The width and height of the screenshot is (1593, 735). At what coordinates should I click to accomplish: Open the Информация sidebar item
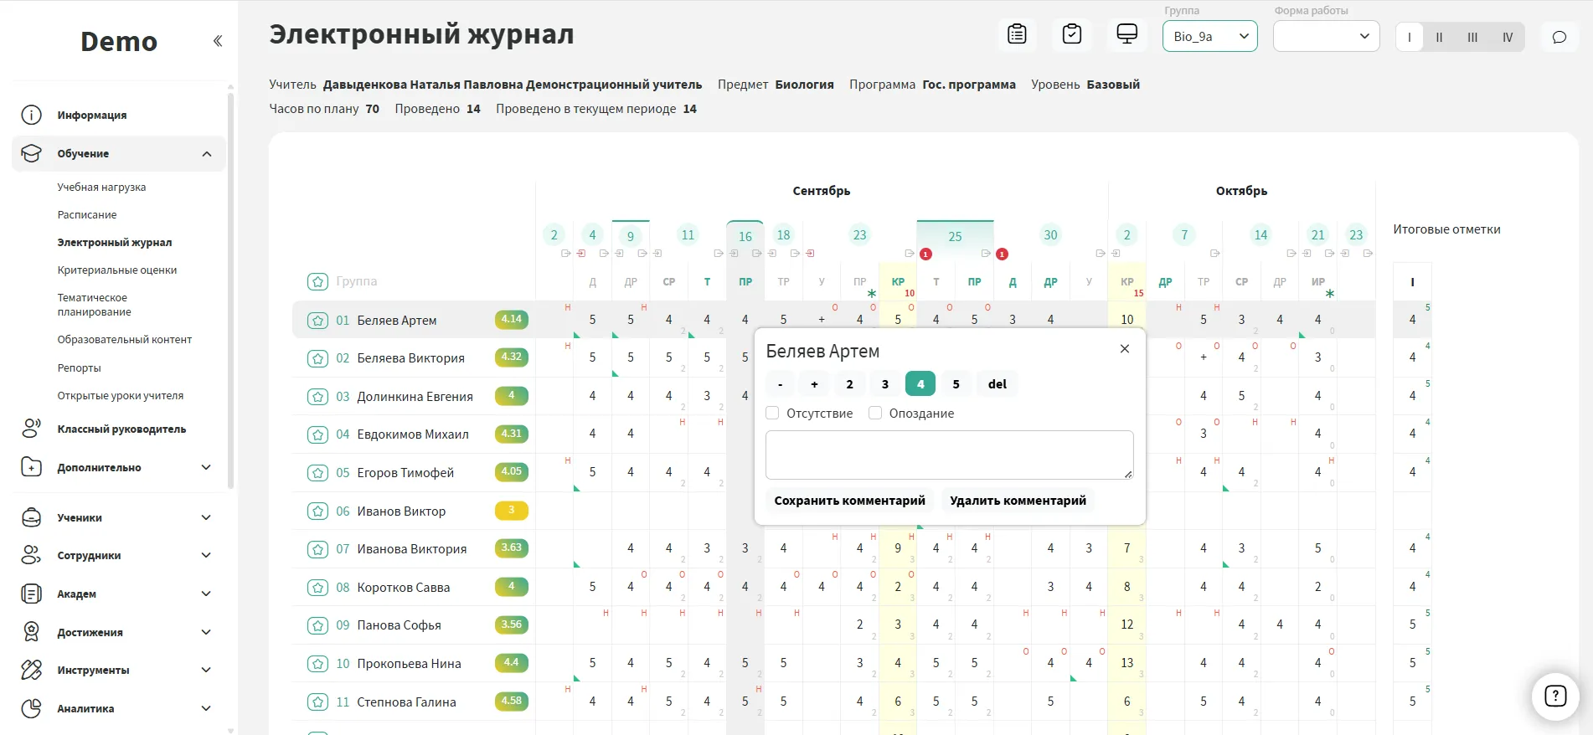92,116
